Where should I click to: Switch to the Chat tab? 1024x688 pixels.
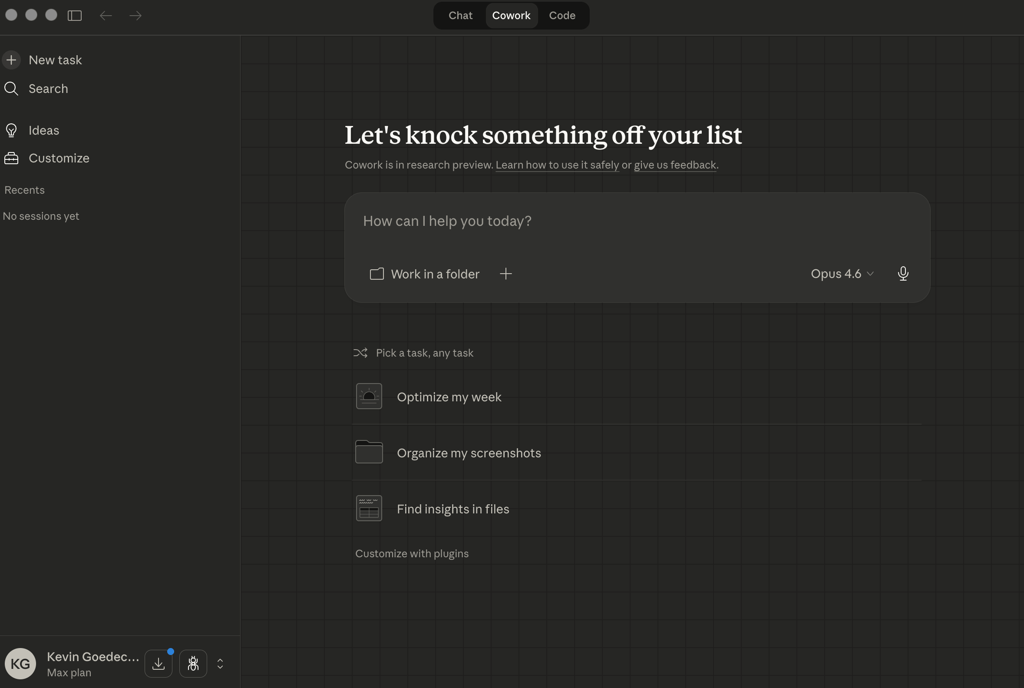(x=460, y=15)
